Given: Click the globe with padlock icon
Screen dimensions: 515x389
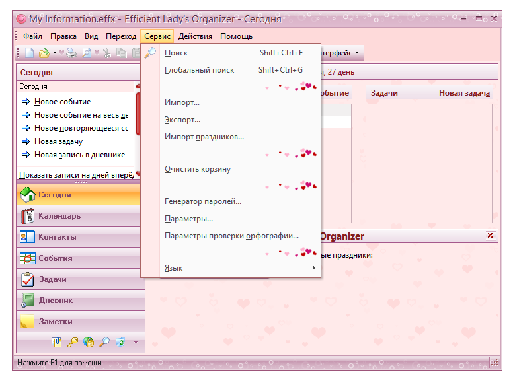Looking at the screenshot, I should click(x=89, y=342).
